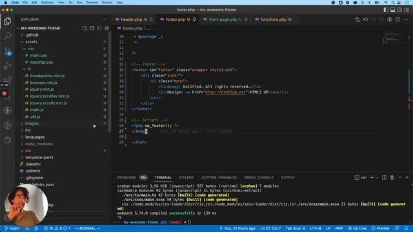Open the File menu in menu bar
Screen dimensions: 413x232
point(25,3)
